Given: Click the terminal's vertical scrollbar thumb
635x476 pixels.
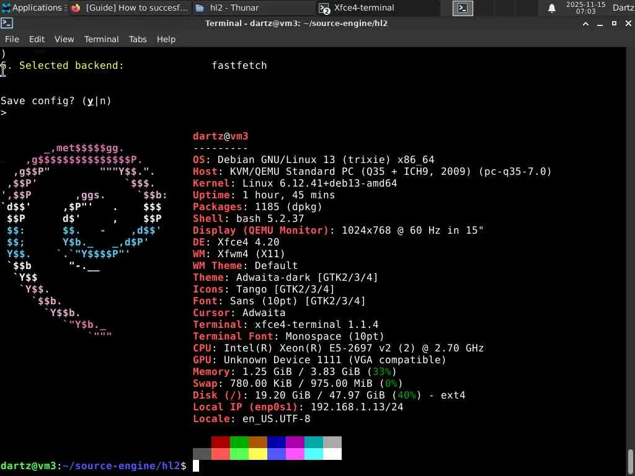Looking at the screenshot, I should (631, 462).
